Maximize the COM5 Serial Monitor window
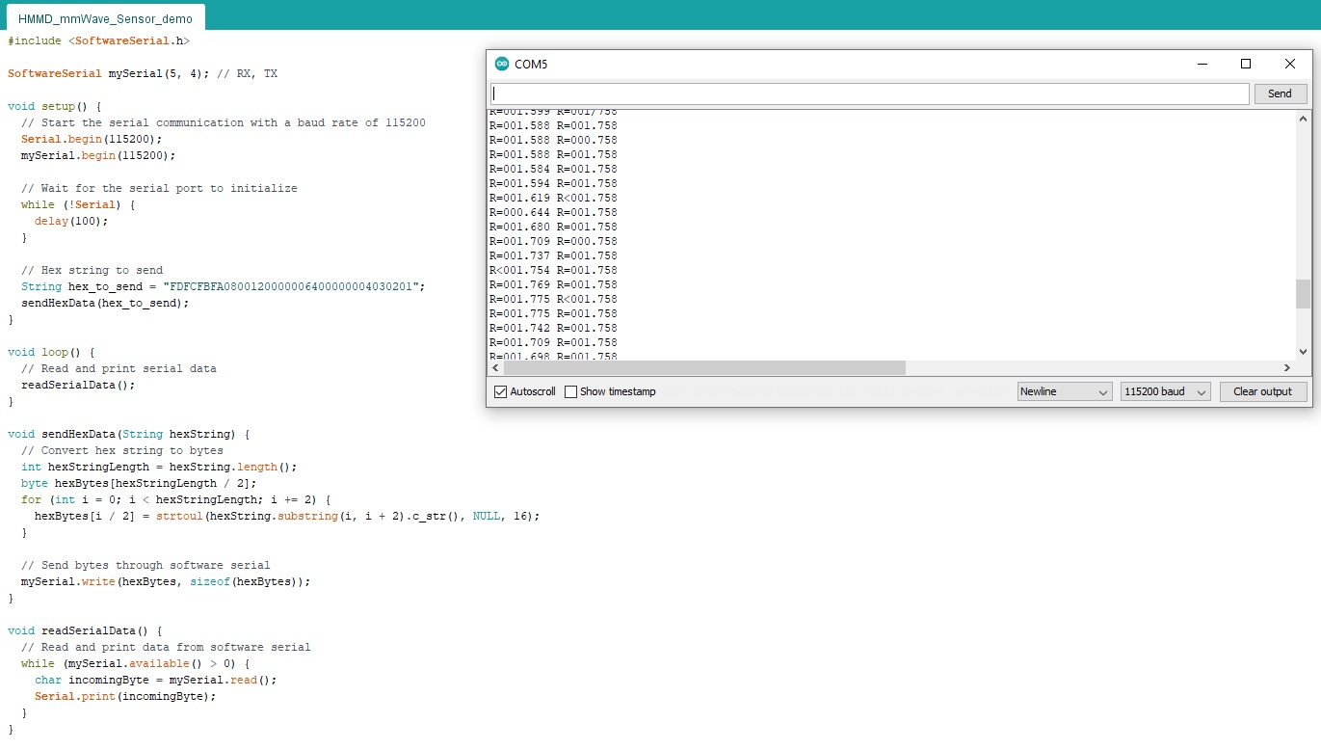The height and width of the screenshot is (750, 1321). coord(1246,64)
